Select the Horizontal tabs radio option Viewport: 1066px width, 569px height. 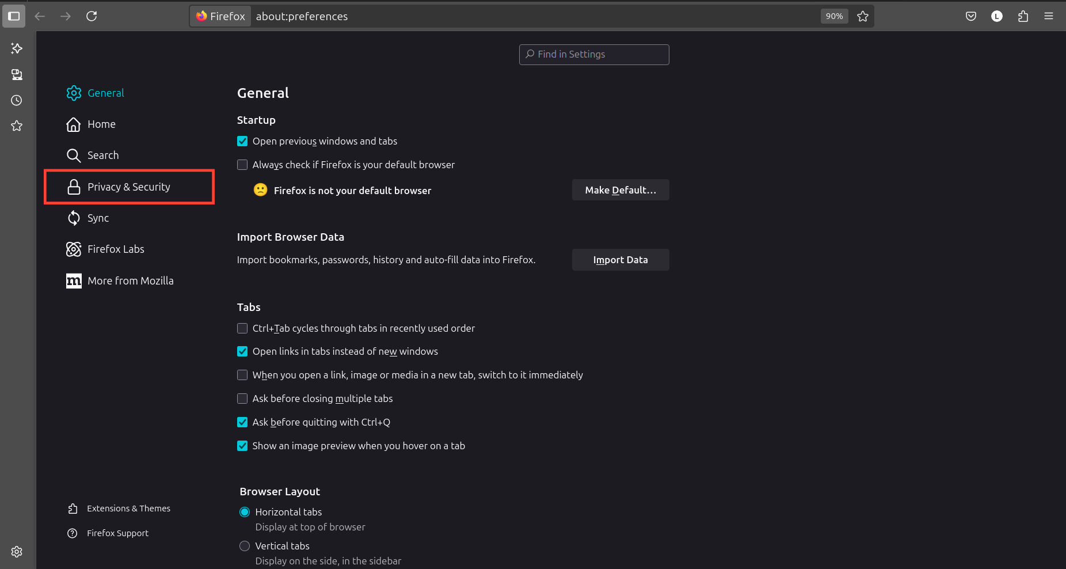(245, 512)
